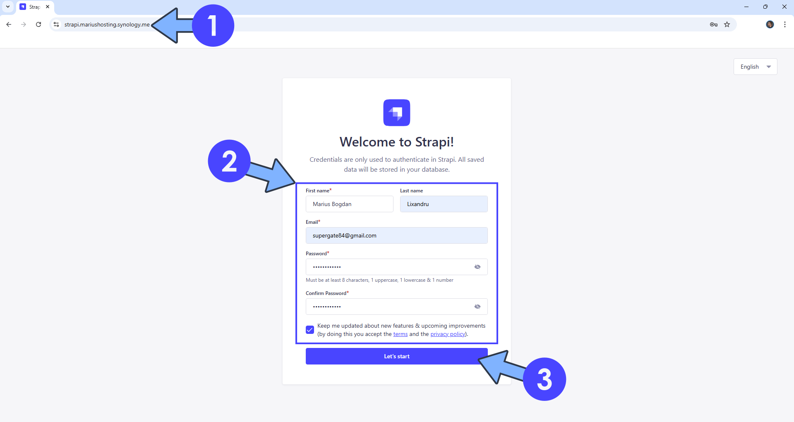This screenshot has height=422, width=794.
Task: Click the 'Welcome to Strapi!' heading
Action: pos(397,142)
